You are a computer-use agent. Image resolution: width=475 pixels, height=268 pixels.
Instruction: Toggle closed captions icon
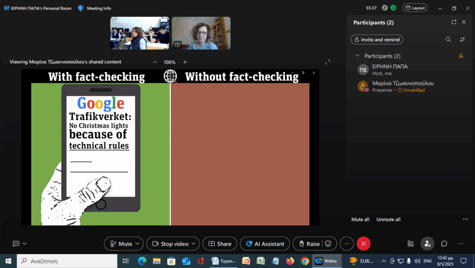point(16,243)
